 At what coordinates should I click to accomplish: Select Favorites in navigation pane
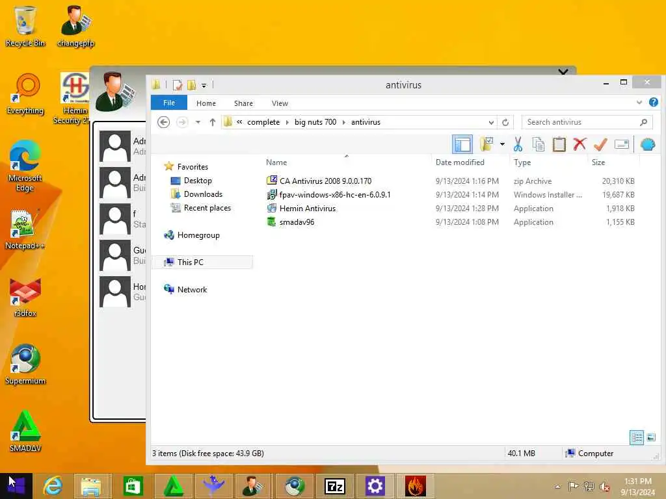[x=193, y=167]
